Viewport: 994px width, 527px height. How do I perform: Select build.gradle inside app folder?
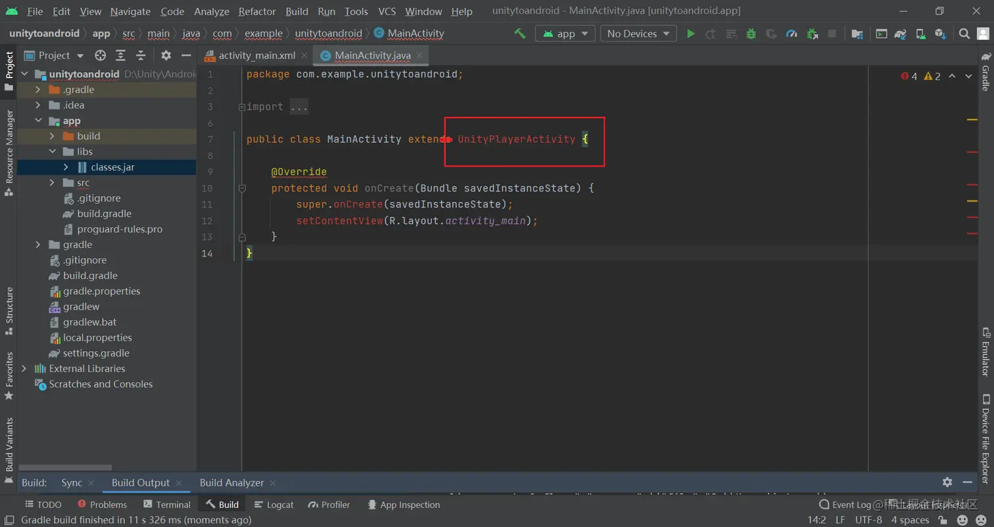point(104,214)
